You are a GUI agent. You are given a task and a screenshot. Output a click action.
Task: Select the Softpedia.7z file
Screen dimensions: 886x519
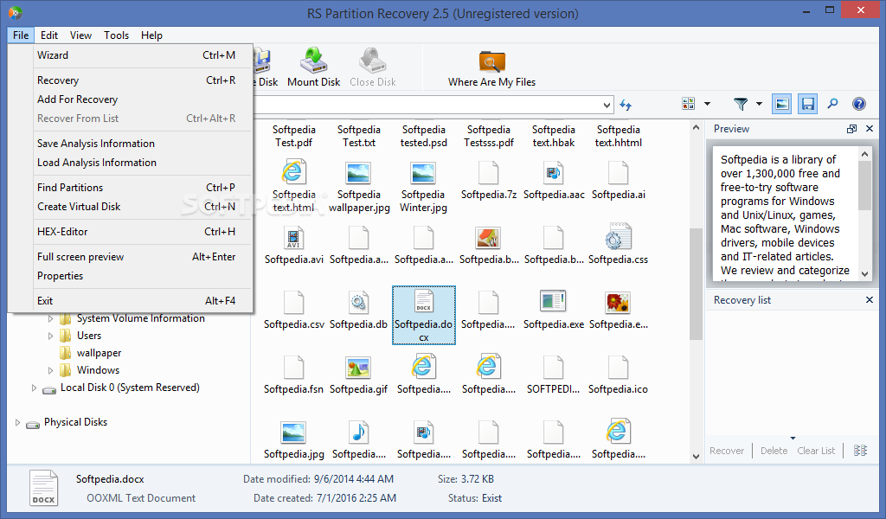tap(489, 180)
